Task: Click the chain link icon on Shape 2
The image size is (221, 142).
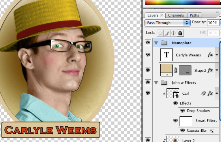Action: click(176, 70)
